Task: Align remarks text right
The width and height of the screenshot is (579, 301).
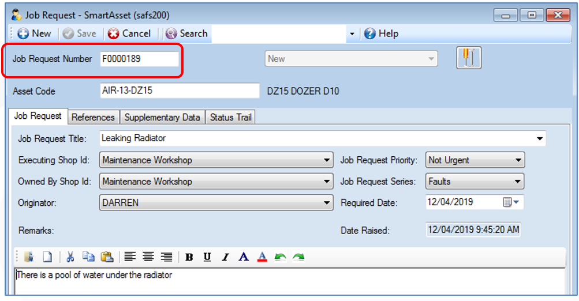Action: point(166,257)
